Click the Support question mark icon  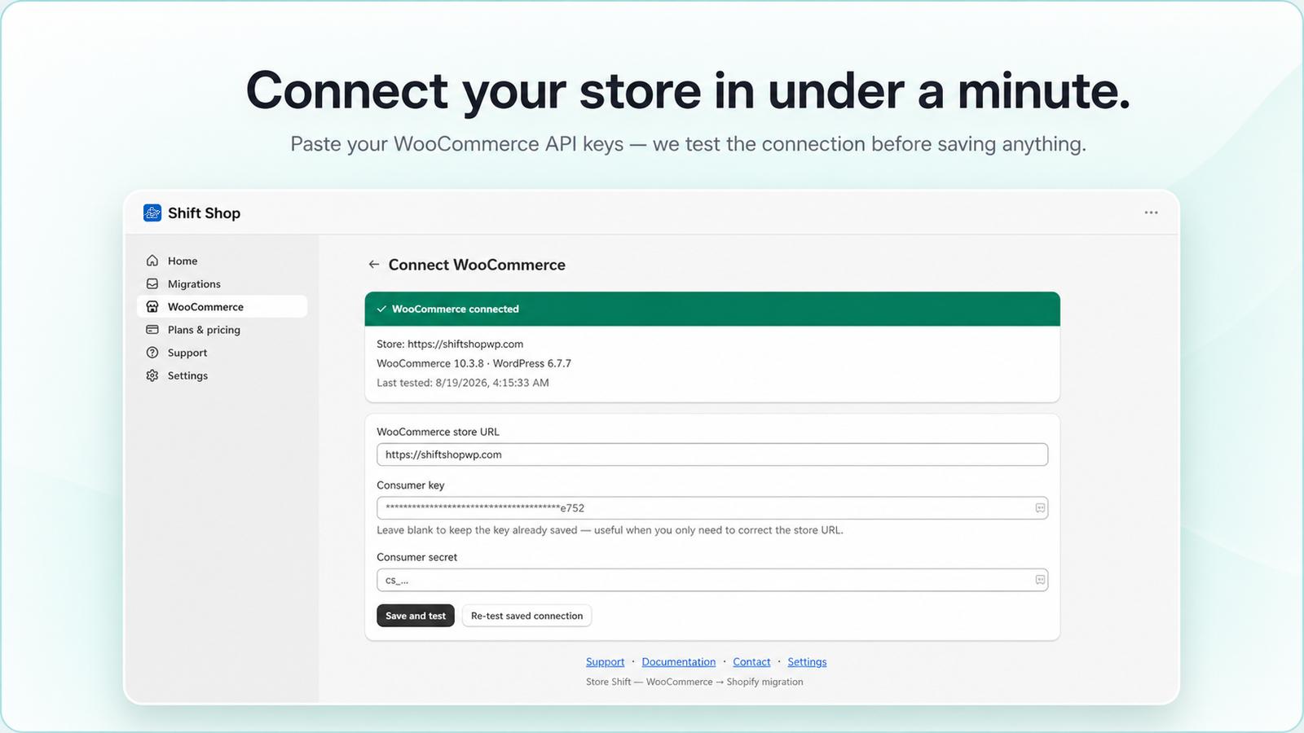[152, 353]
